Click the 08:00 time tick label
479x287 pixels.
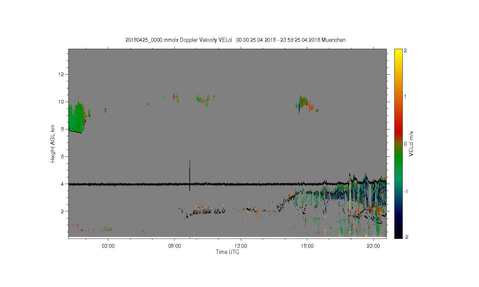pos(174,246)
